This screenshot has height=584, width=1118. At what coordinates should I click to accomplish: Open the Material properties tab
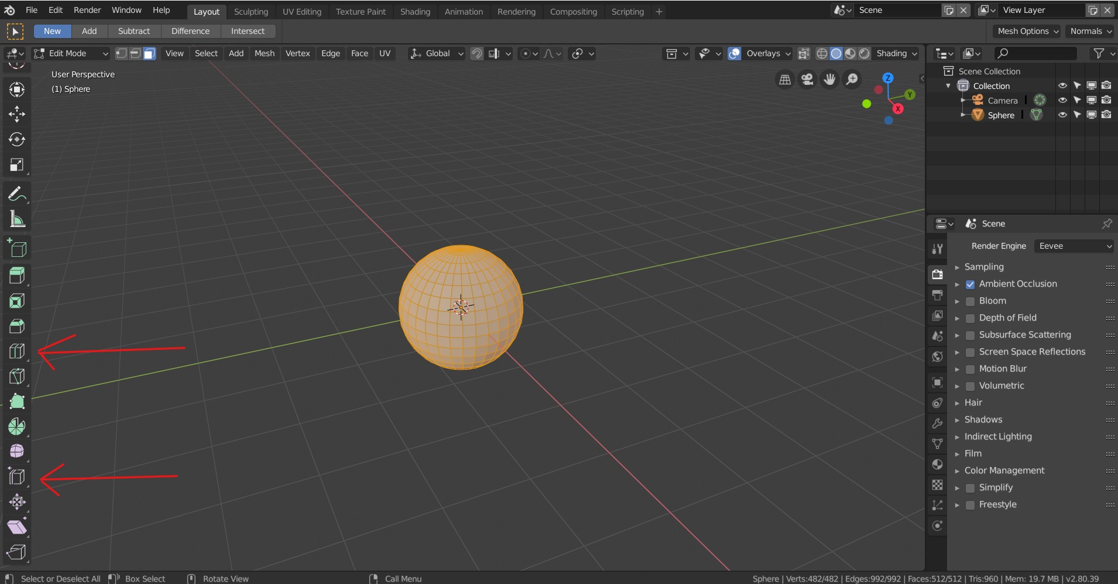[x=937, y=465]
